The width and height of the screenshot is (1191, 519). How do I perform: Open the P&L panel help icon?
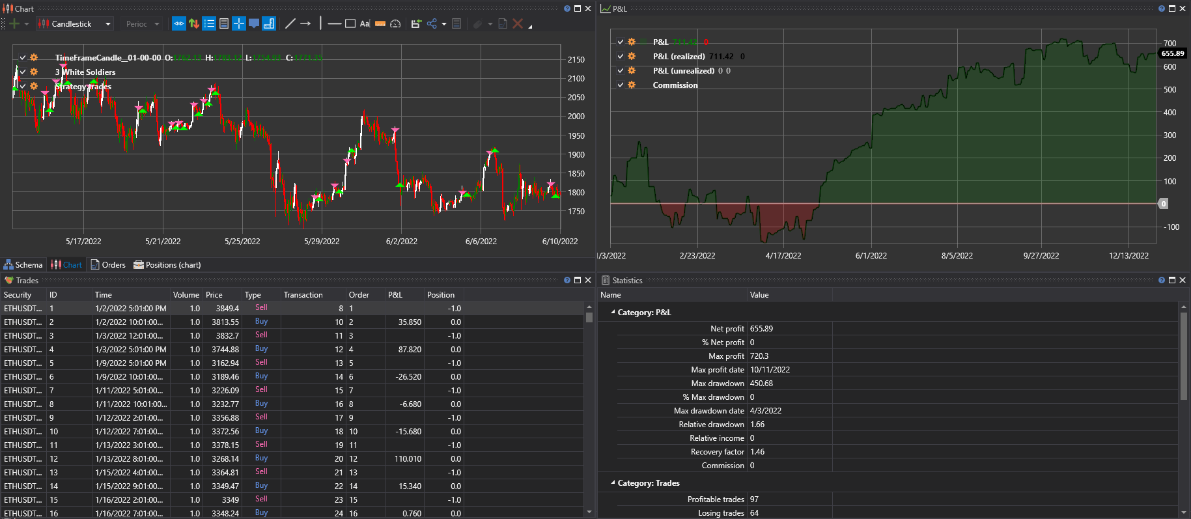[1162, 8]
